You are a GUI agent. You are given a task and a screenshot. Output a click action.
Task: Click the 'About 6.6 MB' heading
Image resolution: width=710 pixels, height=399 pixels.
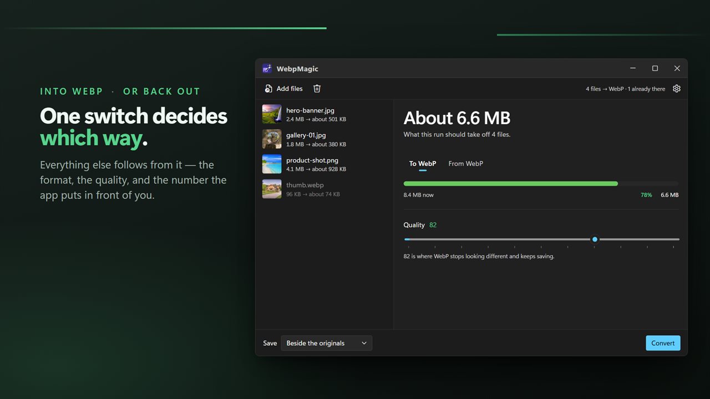tap(457, 118)
